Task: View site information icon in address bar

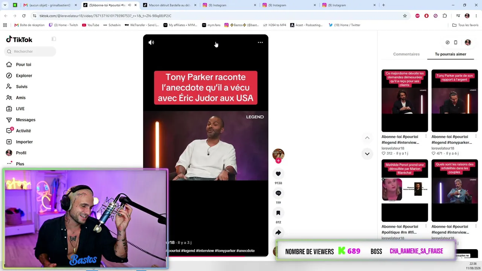Action: [35, 16]
